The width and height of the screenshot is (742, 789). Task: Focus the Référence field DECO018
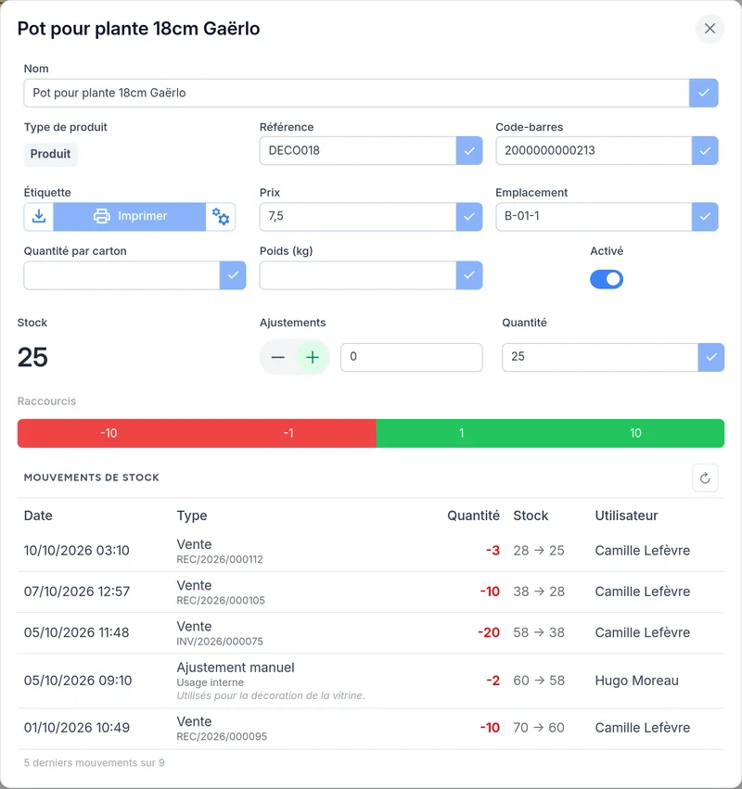(358, 150)
